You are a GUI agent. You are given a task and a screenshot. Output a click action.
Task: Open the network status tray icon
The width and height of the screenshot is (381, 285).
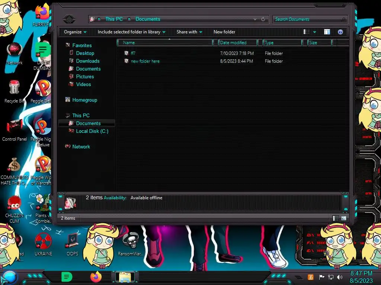(x=331, y=277)
